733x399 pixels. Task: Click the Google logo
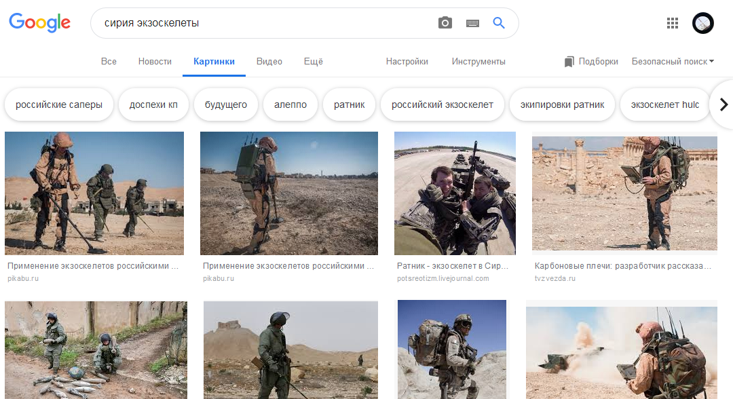tap(40, 22)
